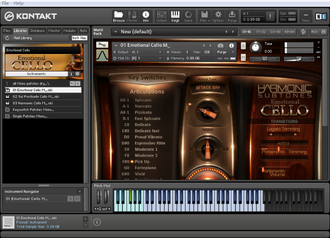330x238 pixels.
Task: Click the Volume knob
Action: click(208, 149)
